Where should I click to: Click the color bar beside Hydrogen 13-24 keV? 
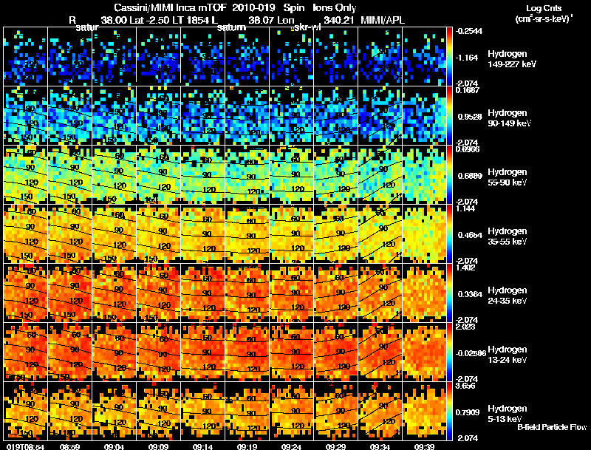click(x=449, y=352)
